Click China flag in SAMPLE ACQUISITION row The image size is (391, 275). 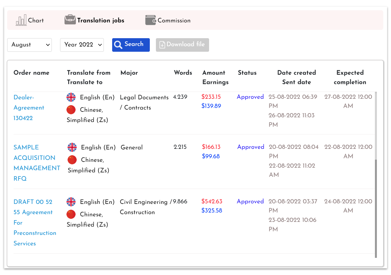point(72,160)
